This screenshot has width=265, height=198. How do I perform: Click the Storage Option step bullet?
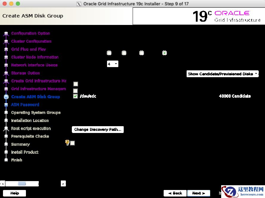(x=6, y=73)
